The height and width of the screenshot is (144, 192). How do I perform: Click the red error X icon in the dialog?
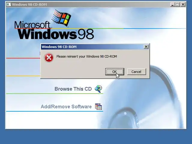[49, 58]
